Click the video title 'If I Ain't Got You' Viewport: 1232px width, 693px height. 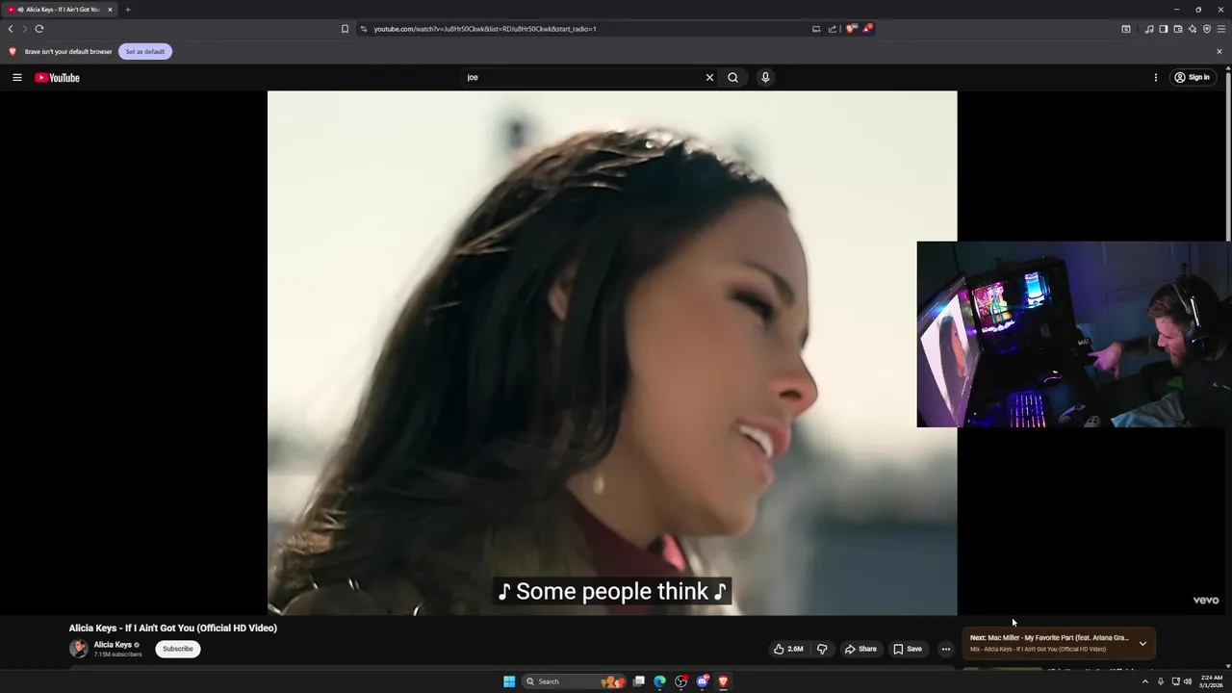[173, 628]
